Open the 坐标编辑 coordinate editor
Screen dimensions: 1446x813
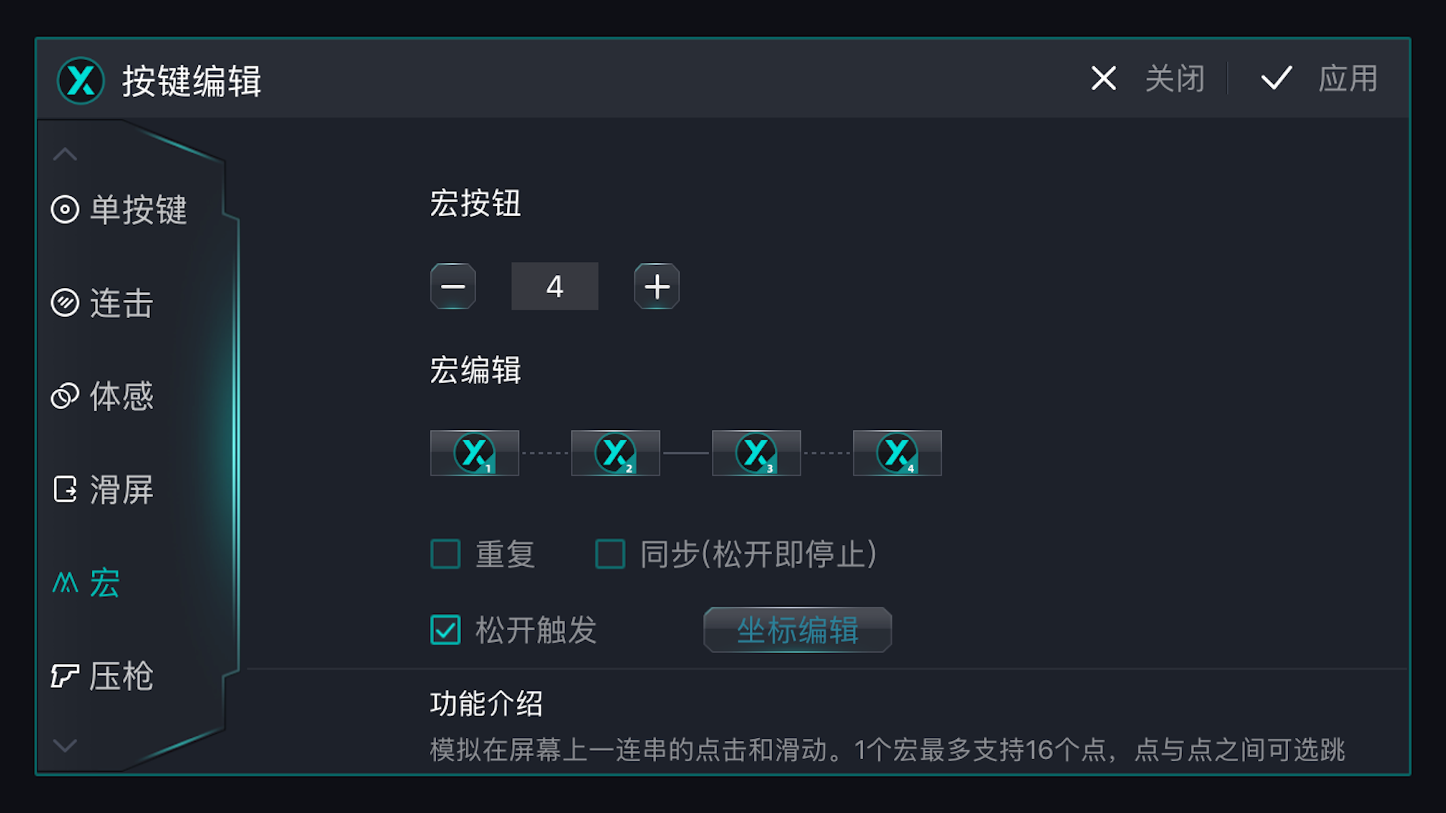(x=797, y=630)
